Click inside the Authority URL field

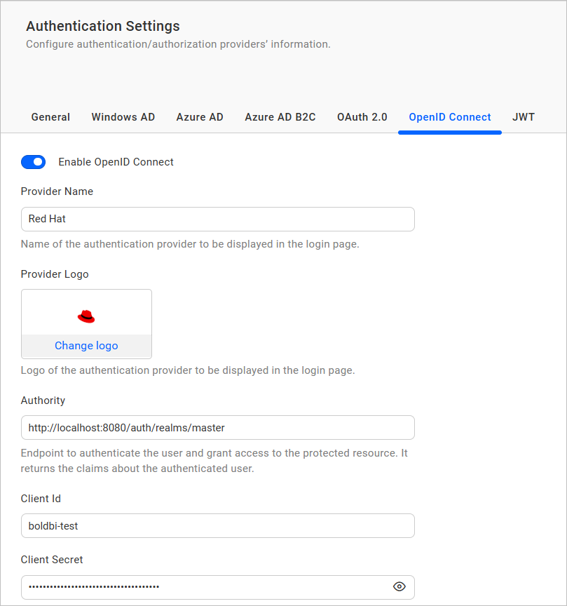217,428
